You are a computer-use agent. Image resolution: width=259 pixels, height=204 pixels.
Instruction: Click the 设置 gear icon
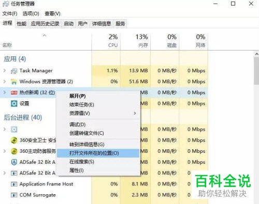pos(14,103)
